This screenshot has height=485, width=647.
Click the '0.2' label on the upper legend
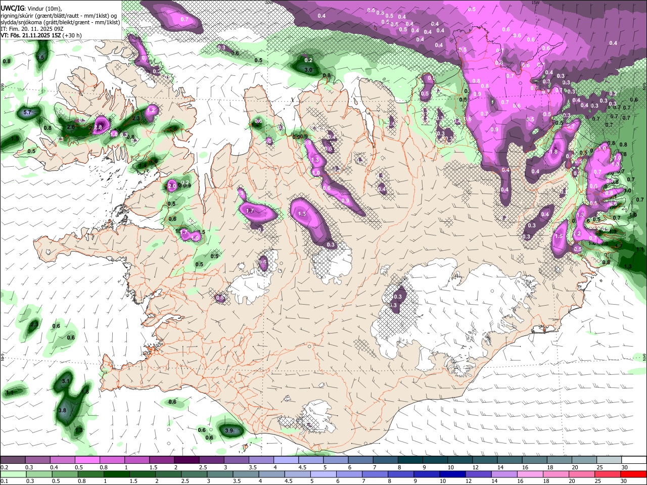pos(4,467)
